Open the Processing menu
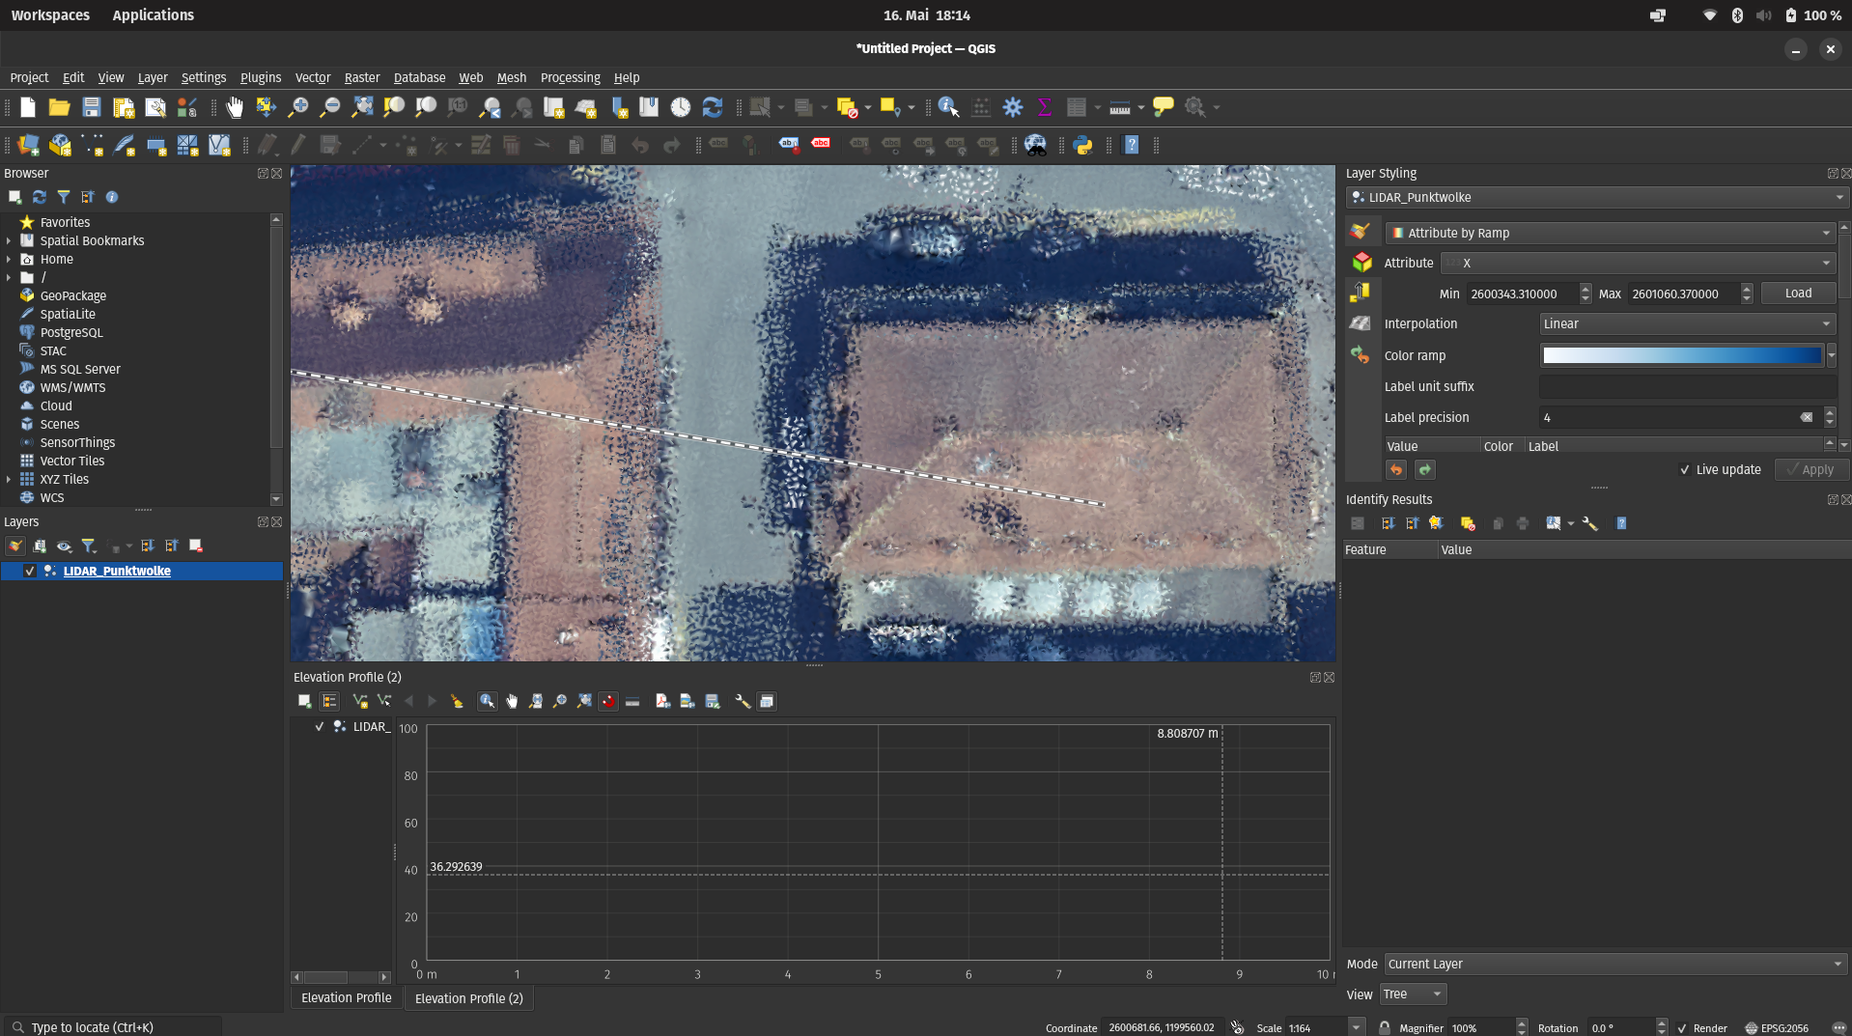The width and height of the screenshot is (1852, 1036). (570, 77)
